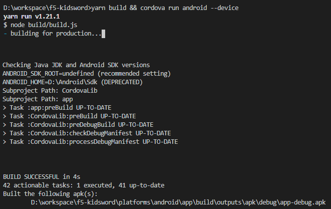Click the app-debug.apk output path

pos(178,202)
